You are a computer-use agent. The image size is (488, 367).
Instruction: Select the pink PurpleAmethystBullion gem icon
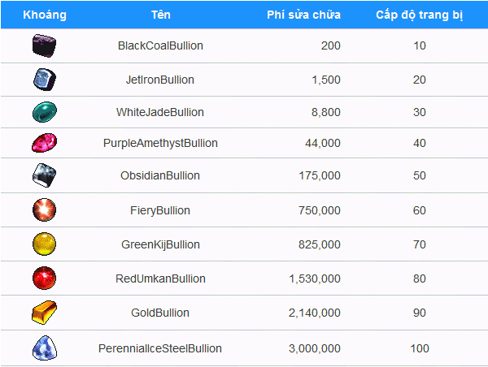click(x=45, y=143)
